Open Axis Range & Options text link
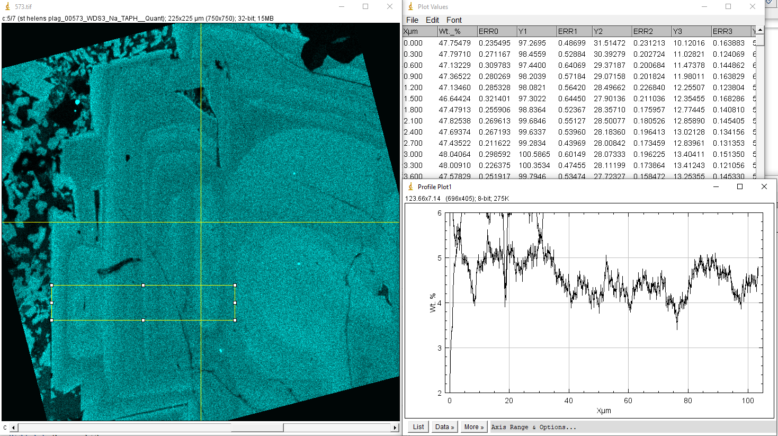The image size is (778, 436). point(533,427)
